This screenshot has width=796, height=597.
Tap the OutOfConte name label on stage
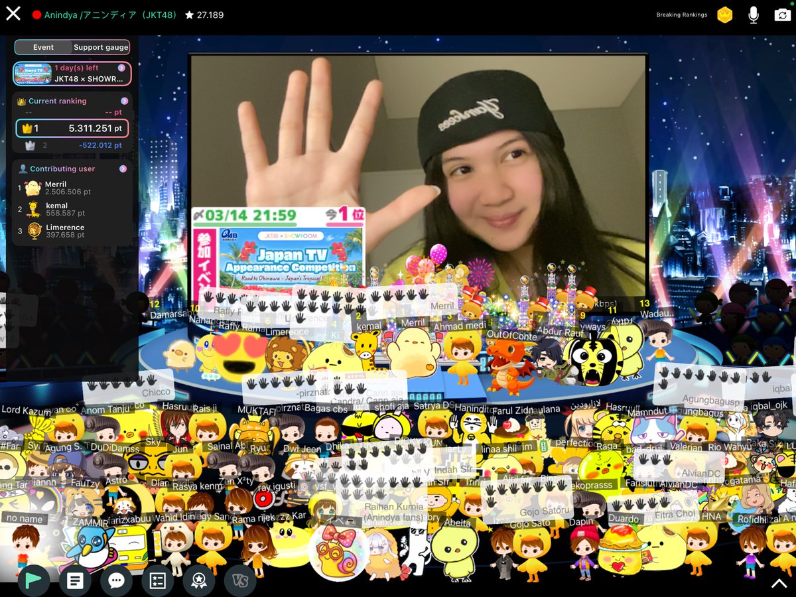coord(511,336)
